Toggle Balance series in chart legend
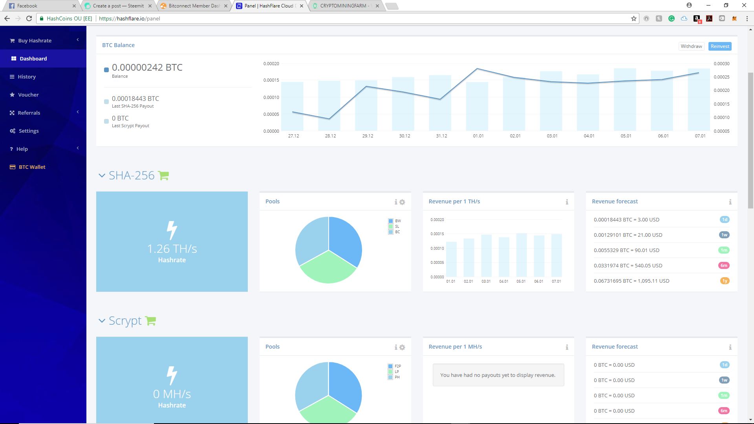The image size is (754, 424). 106,70
